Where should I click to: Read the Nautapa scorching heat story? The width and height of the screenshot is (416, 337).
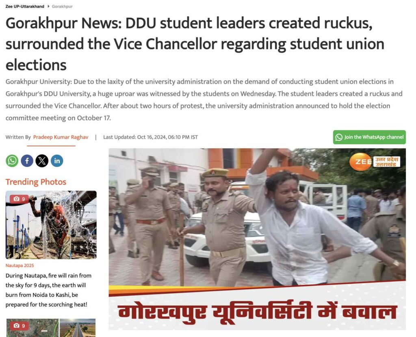click(x=48, y=290)
